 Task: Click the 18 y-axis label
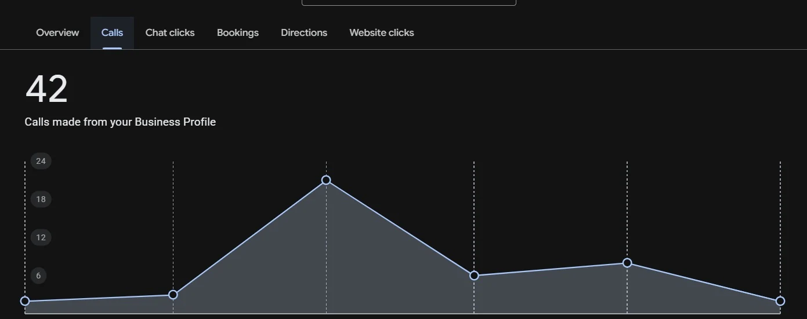(41, 199)
